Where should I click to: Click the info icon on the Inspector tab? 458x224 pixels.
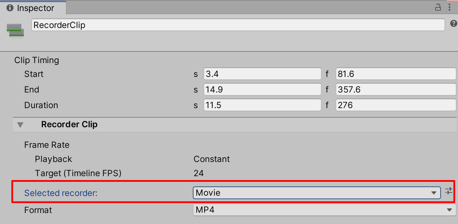[x=10, y=8]
